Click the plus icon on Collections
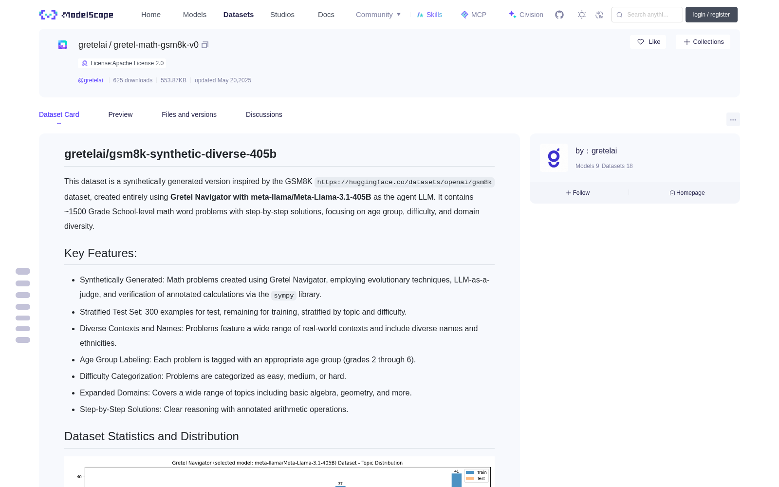Viewport: 779px width, 487px height. [x=687, y=42]
